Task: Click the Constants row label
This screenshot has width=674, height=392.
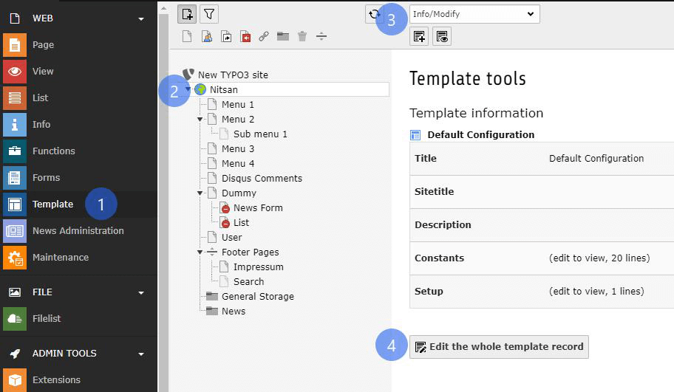Action: coord(439,258)
